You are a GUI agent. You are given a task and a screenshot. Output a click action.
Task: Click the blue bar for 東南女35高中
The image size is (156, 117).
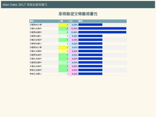[90, 70]
